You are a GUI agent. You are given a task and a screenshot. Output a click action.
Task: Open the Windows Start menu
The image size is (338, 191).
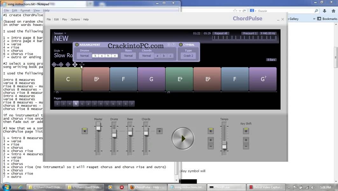(6, 187)
